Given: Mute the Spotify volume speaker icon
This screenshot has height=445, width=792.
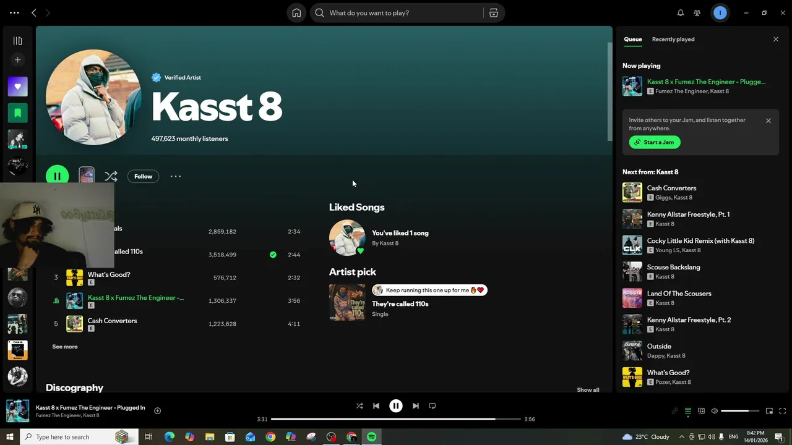Looking at the screenshot, I should pyautogui.click(x=714, y=411).
